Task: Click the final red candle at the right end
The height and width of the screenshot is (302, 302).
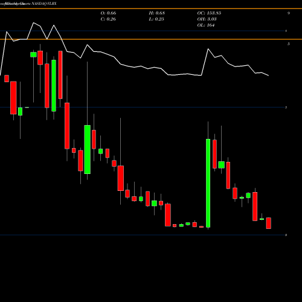Action: [x=269, y=223]
